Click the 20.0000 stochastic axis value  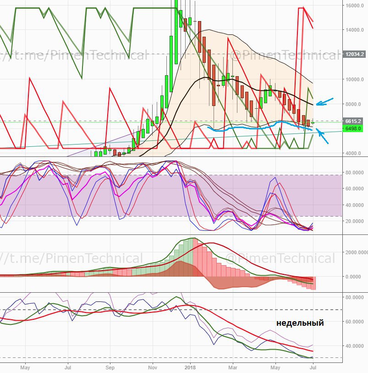click(x=354, y=221)
